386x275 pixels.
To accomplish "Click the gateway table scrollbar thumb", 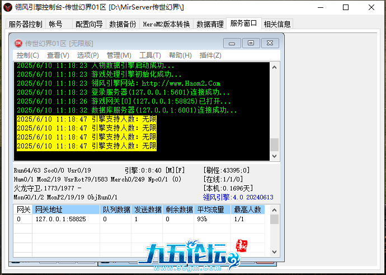I will pos(275,220).
